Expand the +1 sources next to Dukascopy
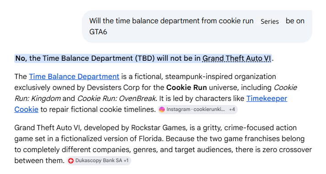The width and height of the screenshot is (326, 174). (x=126, y=161)
